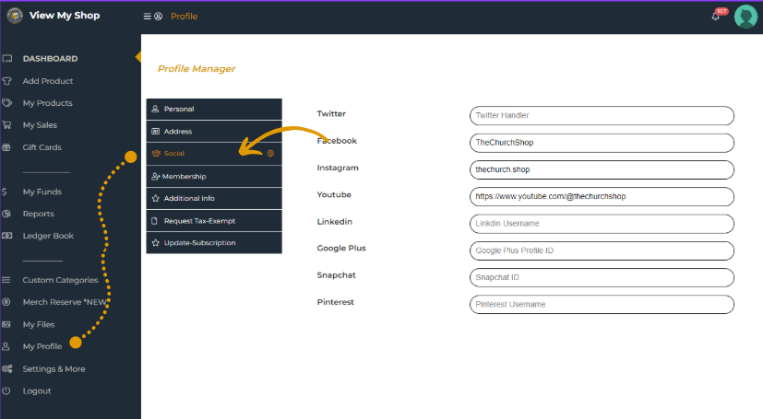The width and height of the screenshot is (763, 419).
Task: Click the View My Shop logo icon
Action: 15,16
